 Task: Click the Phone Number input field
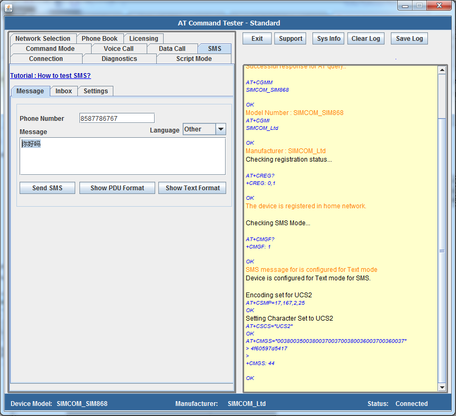117,118
